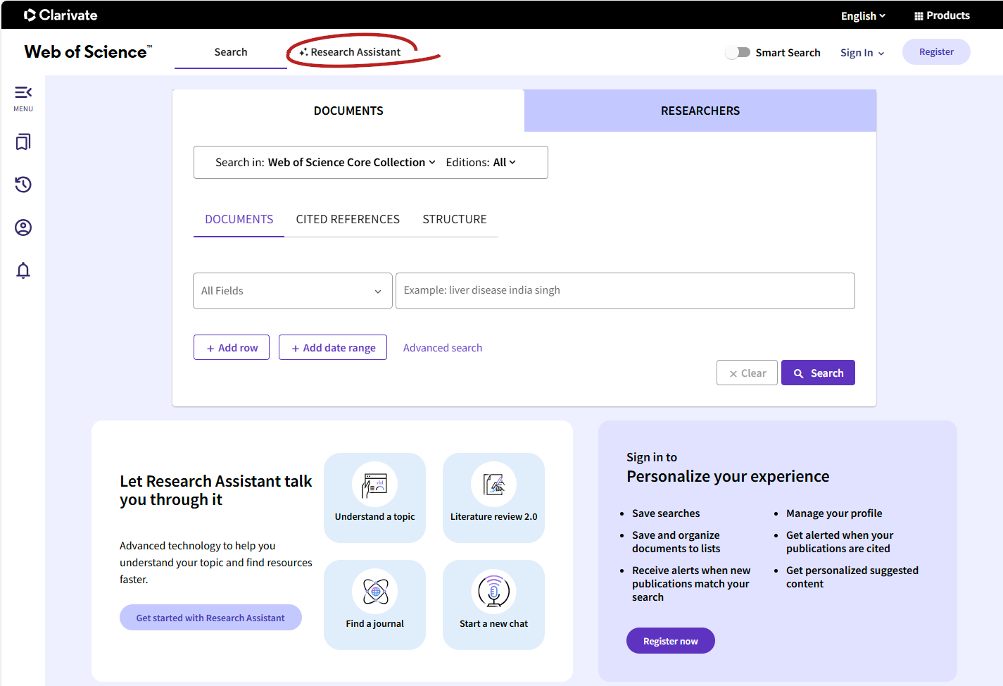The width and height of the screenshot is (1003, 686).
Task: Click the Register now button
Action: [x=671, y=641]
